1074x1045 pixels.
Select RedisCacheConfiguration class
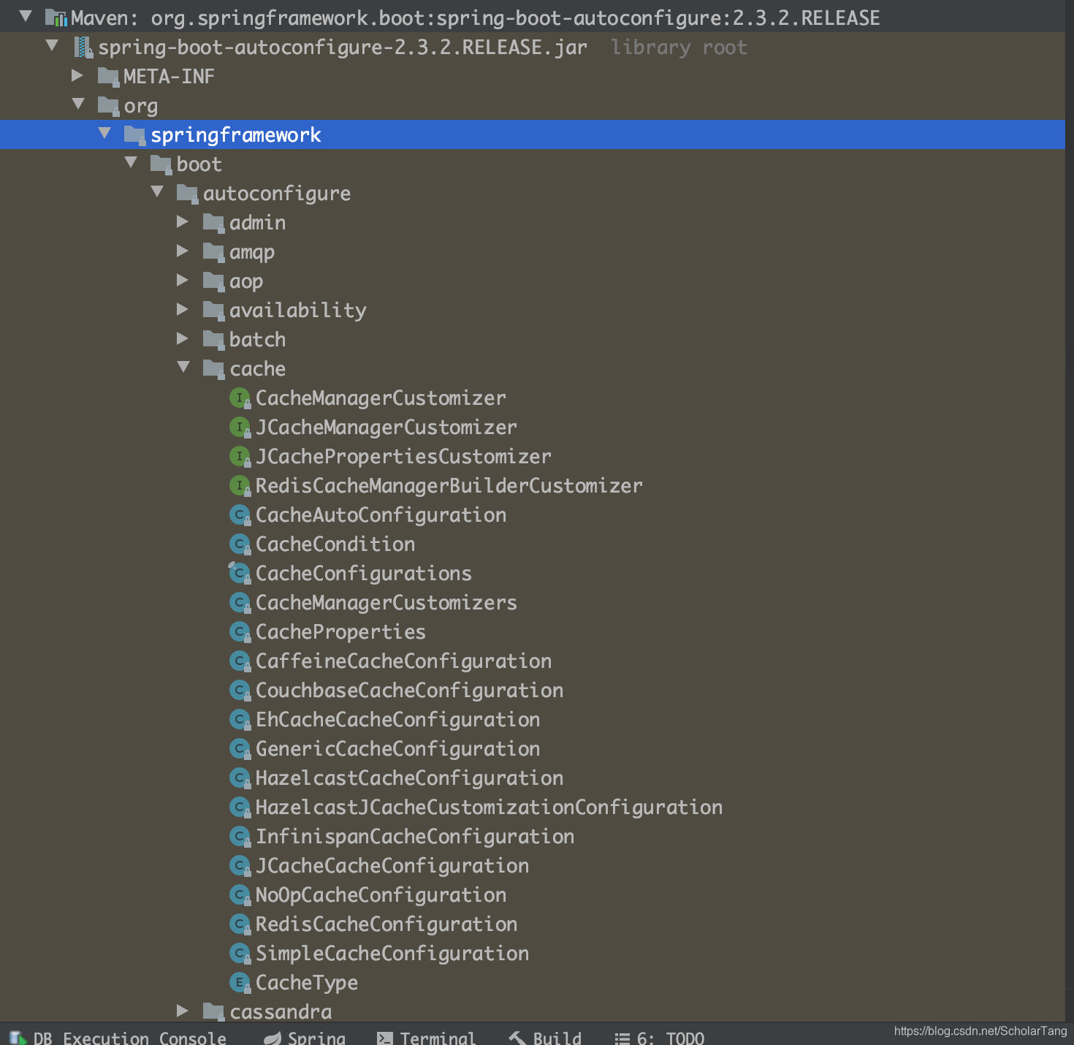pyautogui.click(x=386, y=924)
